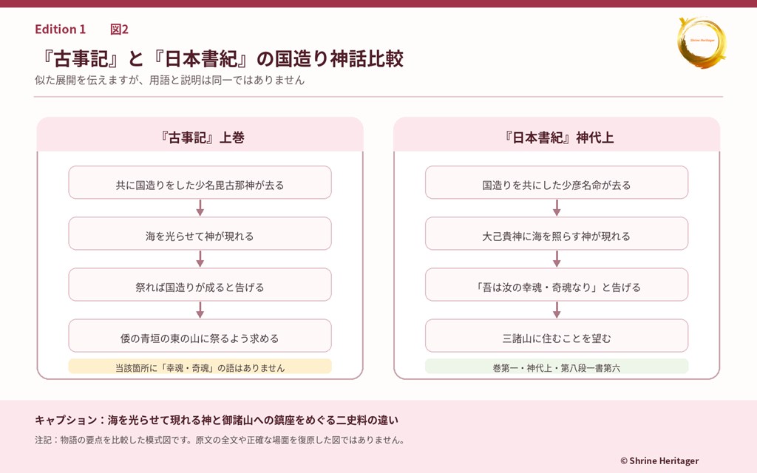Click the 倭の青垣の東の山に祭るよう求める box
This screenshot has height=473, width=757.
tap(200, 336)
